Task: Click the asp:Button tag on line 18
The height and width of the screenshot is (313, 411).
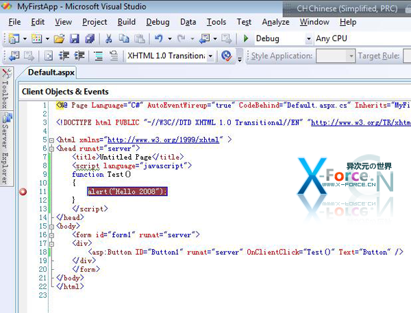Action: (246, 252)
